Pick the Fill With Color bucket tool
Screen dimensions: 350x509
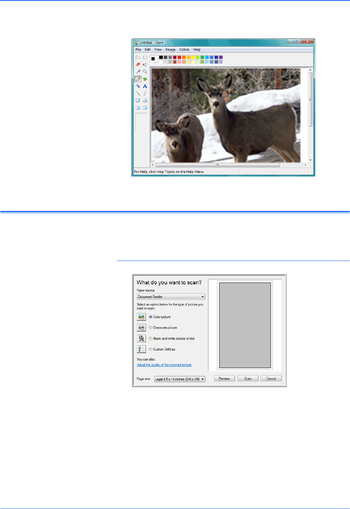[145, 64]
